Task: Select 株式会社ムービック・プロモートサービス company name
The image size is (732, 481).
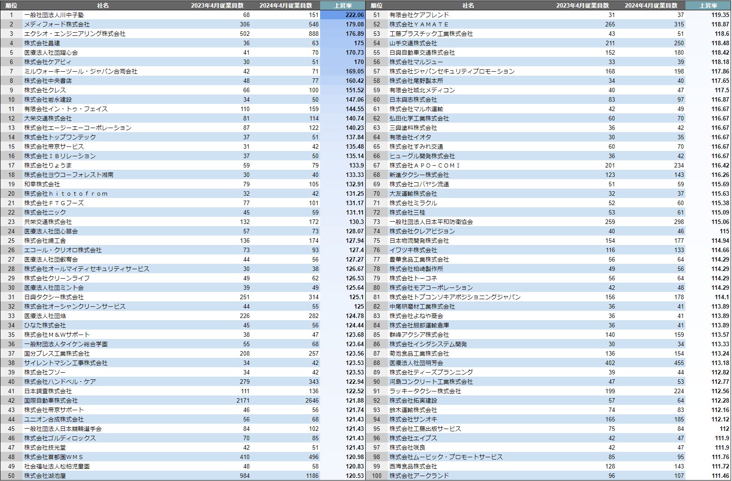Action: [x=446, y=457]
